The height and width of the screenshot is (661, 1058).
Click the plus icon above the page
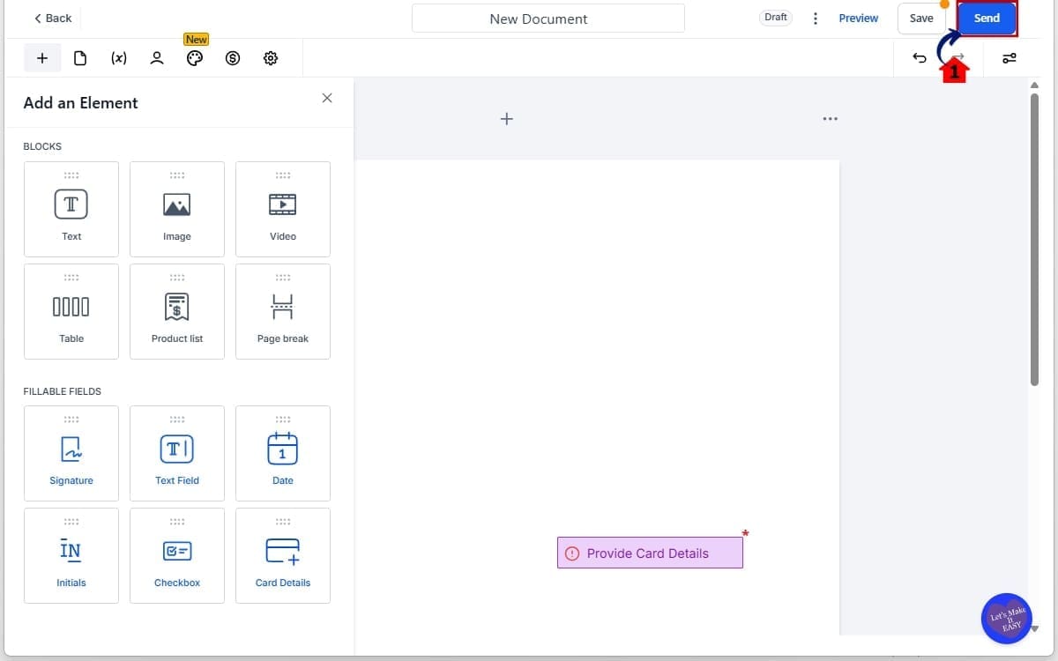coord(506,118)
